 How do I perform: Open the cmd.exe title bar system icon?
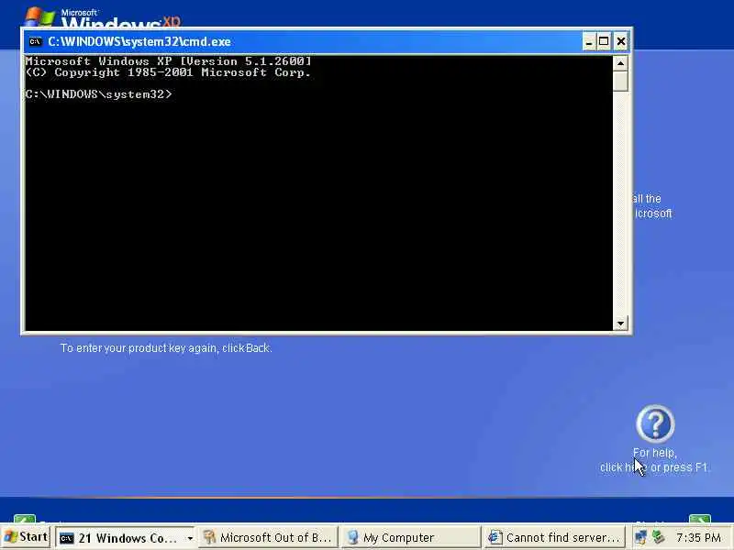[35, 41]
